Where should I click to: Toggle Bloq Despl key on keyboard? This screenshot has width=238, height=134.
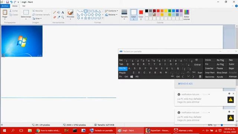click(x=222, y=73)
